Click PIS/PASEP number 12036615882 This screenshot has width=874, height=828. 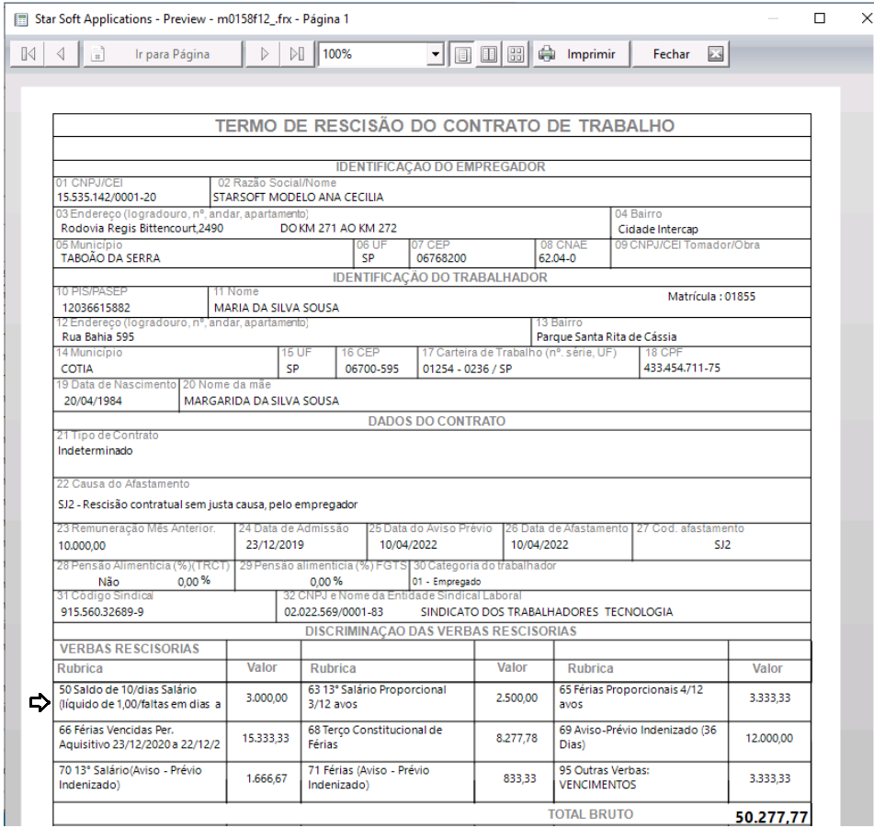click(x=96, y=308)
